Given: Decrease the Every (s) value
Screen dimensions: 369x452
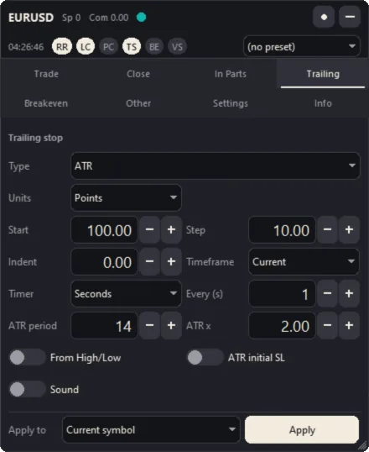Looking at the screenshot, I should click(327, 294).
